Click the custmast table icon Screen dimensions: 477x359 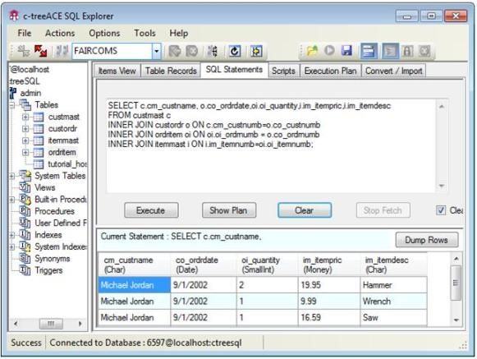pyautogui.click(x=39, y=117)
